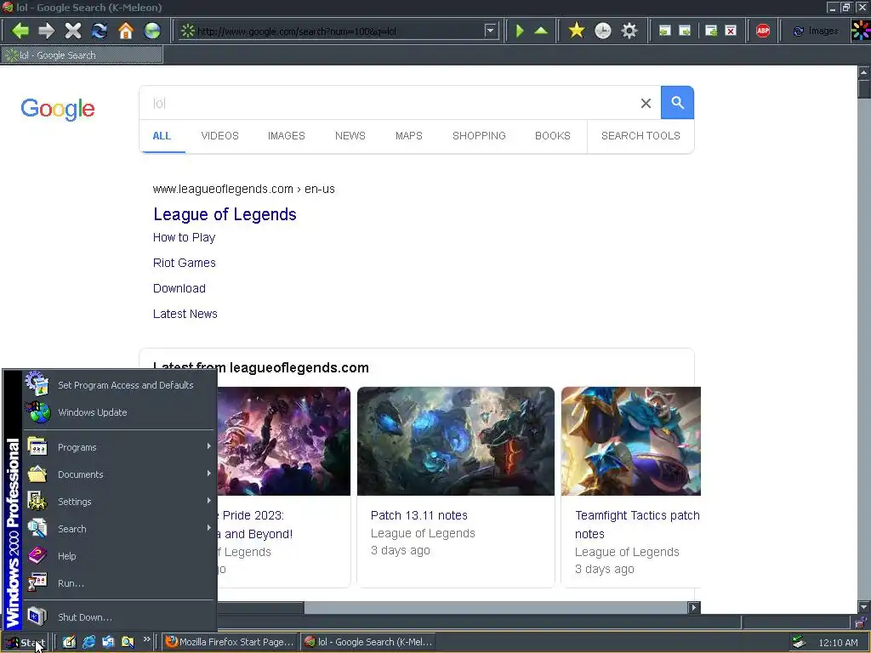This screenshot has height=653, width=871.
Task: Expand quick launch overflow chevron
Action: pos(146,639)
